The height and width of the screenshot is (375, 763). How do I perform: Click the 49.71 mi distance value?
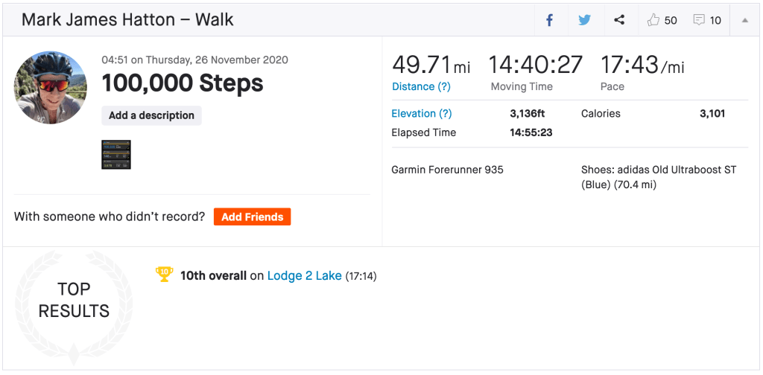[431, 65]
